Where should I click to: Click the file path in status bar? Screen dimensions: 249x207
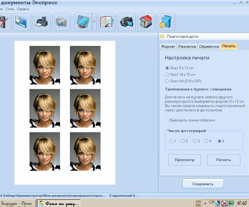(x=53, y=196)
